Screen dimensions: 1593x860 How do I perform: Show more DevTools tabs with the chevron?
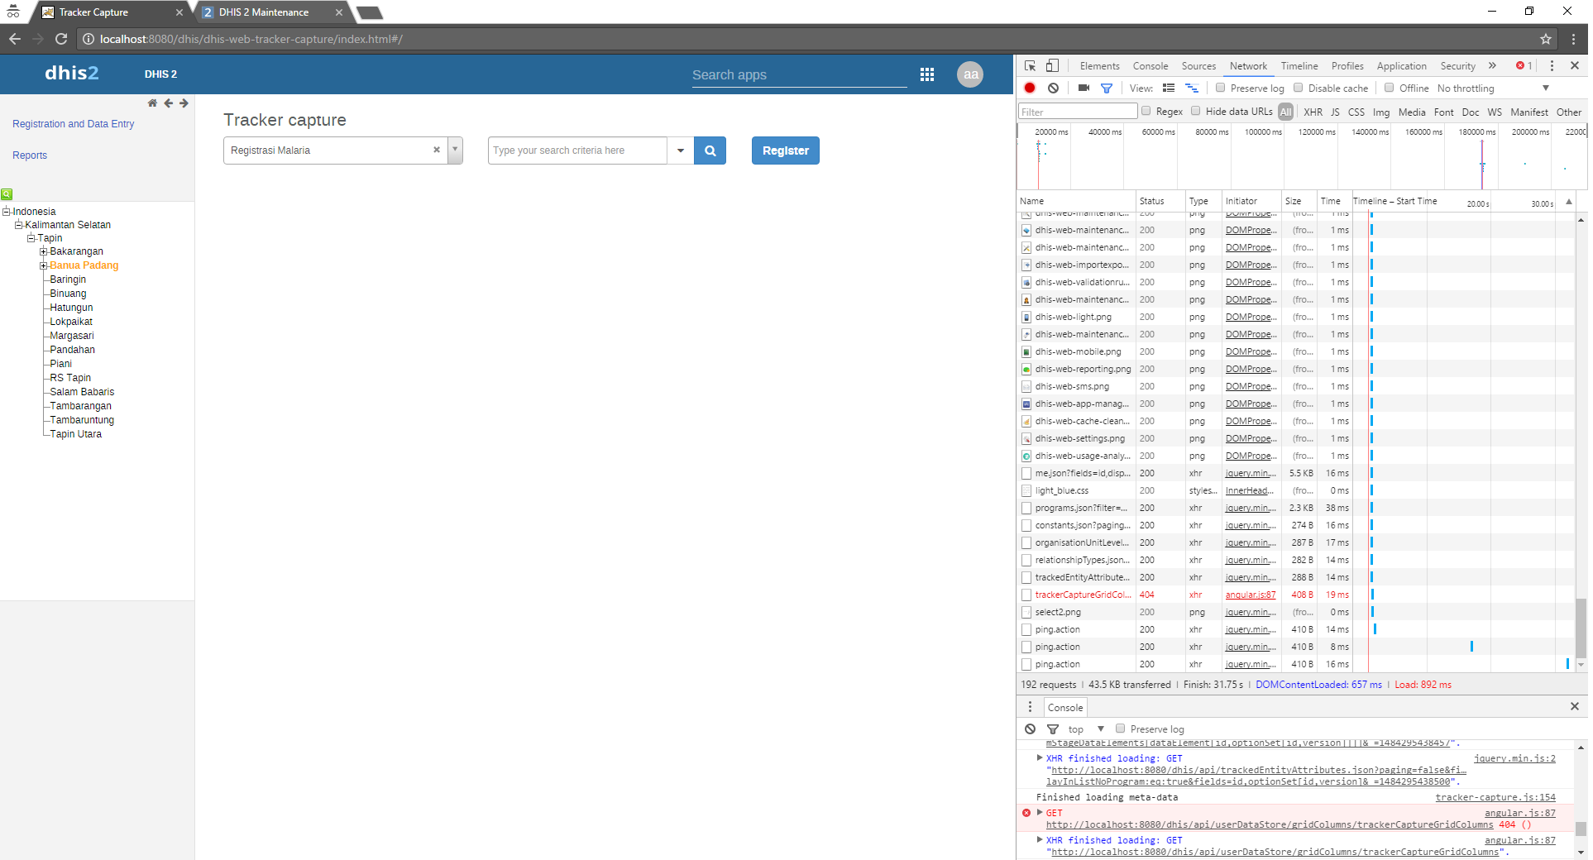pos(1492,66)
